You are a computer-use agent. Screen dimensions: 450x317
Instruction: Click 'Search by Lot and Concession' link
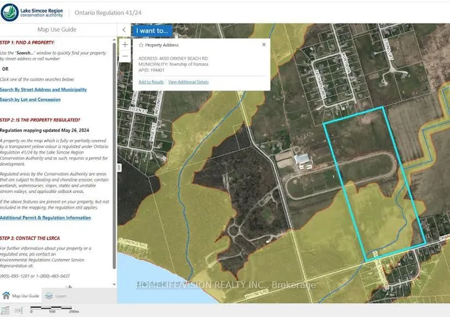[x=30, y=100]
